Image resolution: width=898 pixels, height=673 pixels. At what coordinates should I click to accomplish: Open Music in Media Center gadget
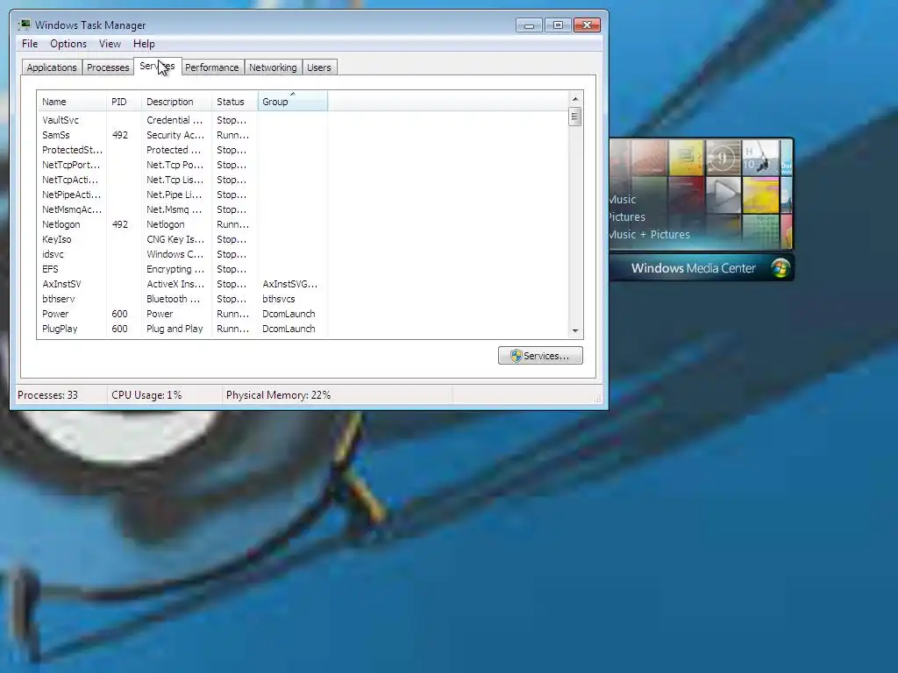tap(623, 200)
